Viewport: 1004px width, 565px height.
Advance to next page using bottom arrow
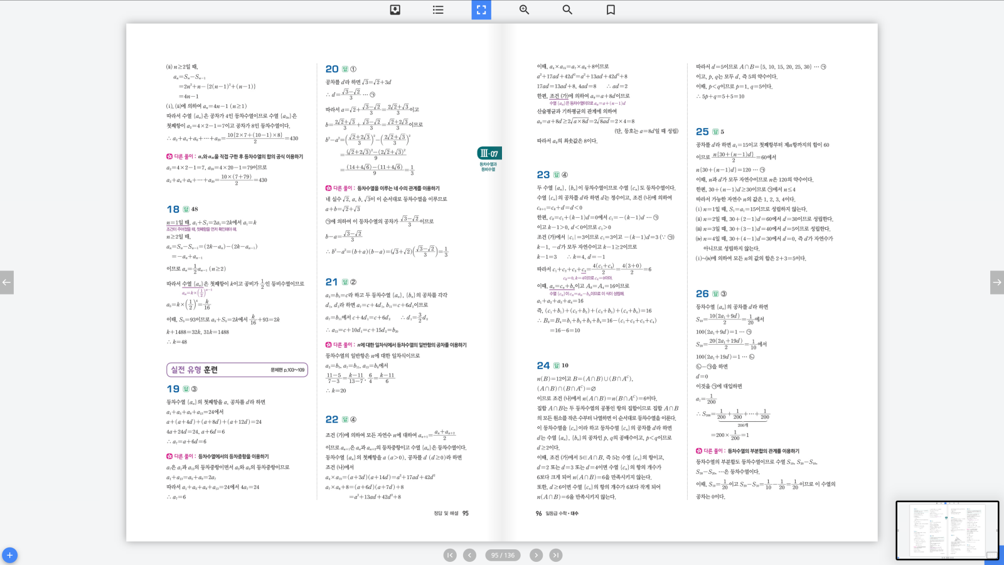pos(536,555)
